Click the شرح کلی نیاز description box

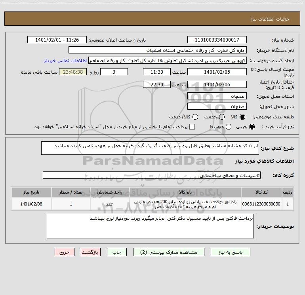coord(150,148)
